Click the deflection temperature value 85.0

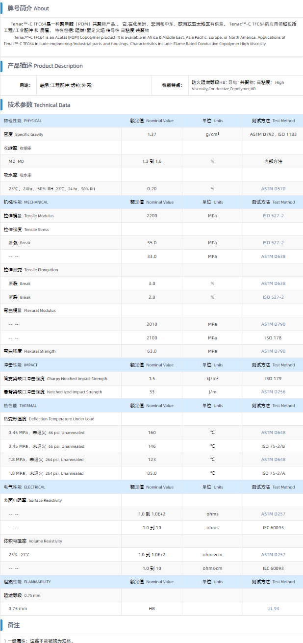pyautogui.click(x=152, y=473)
